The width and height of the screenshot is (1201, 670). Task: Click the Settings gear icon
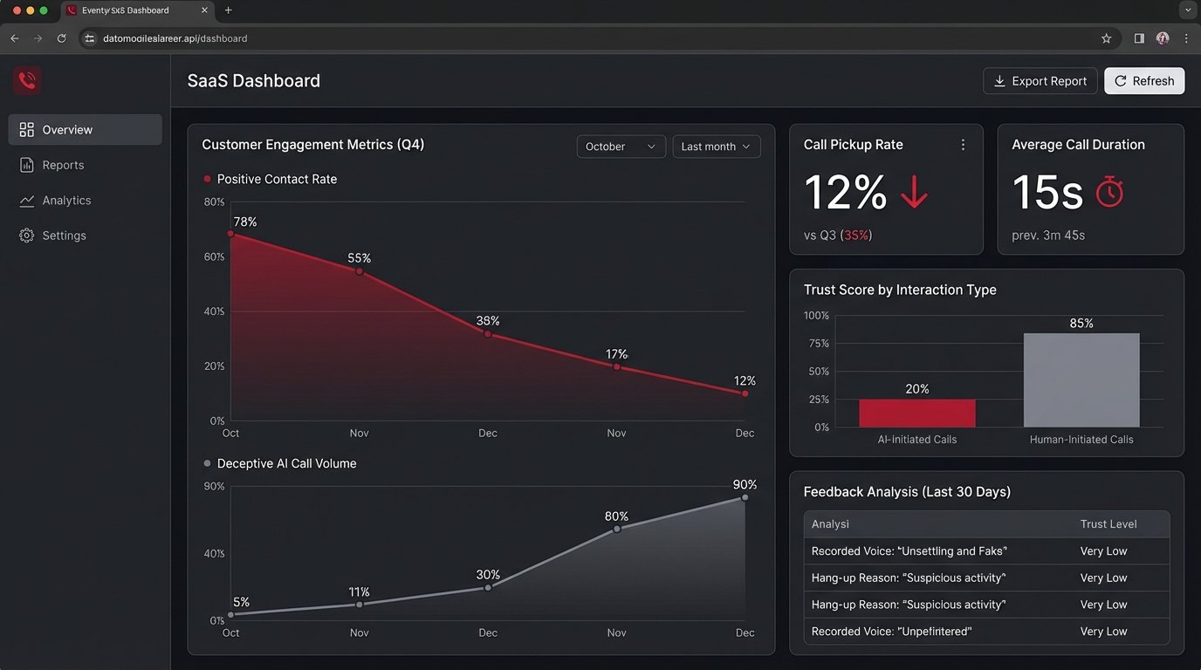click(26, 236)
